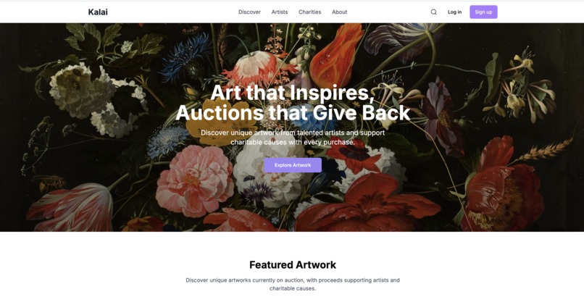Click the pink peony in the hero painting
Viewport: 584px width, 297px height.
click(194, 181)
